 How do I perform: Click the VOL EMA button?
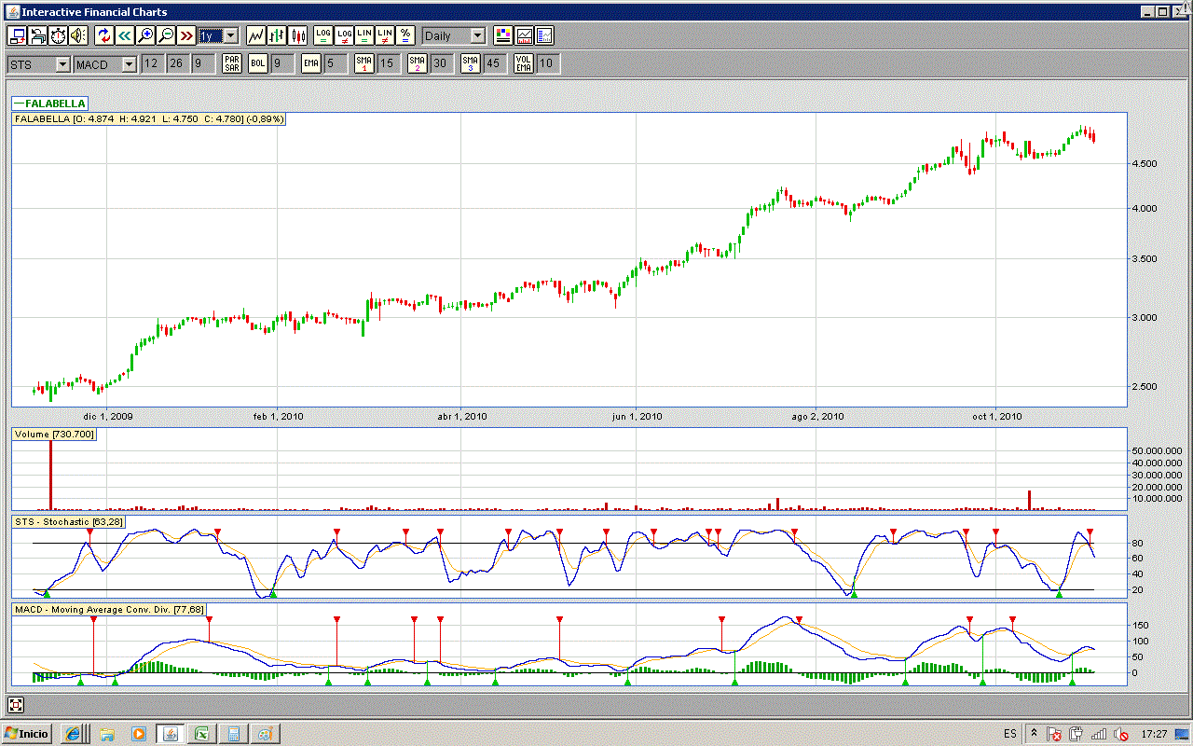click(524, 63)
